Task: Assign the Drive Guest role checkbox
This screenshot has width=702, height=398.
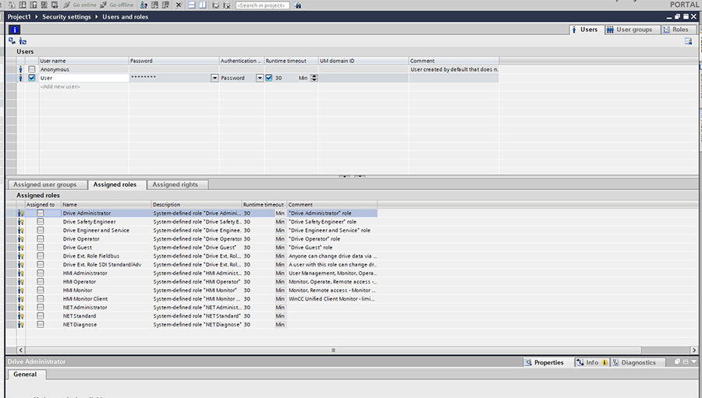Action: (x=41, y=248)
